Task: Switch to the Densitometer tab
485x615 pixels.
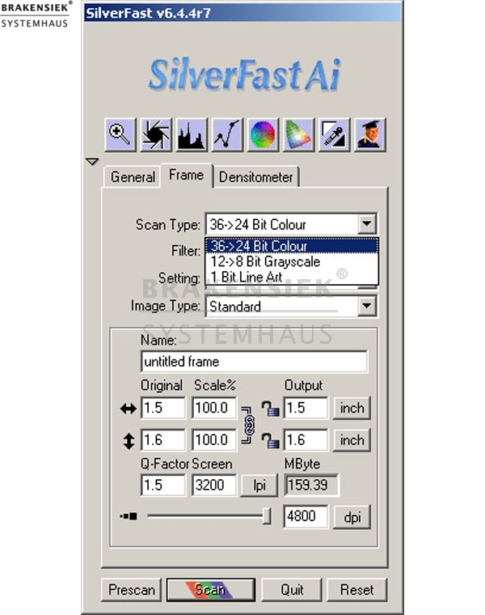Action: pos(255,177)
